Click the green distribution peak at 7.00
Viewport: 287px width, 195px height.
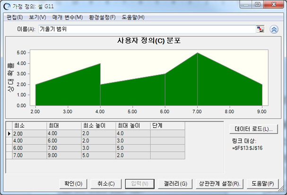(x=197, y=53)
